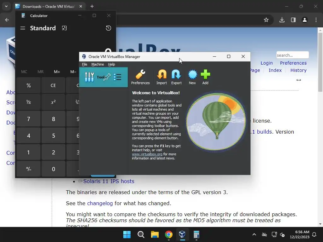Open muted volume tray icon
This screenshot has width=323, height=242.
click(282, 234)
